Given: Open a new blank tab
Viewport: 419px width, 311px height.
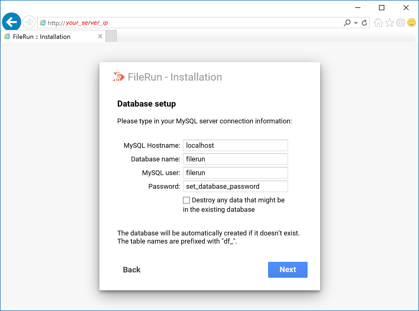Looking at the screenshot, I should point(111,36).
